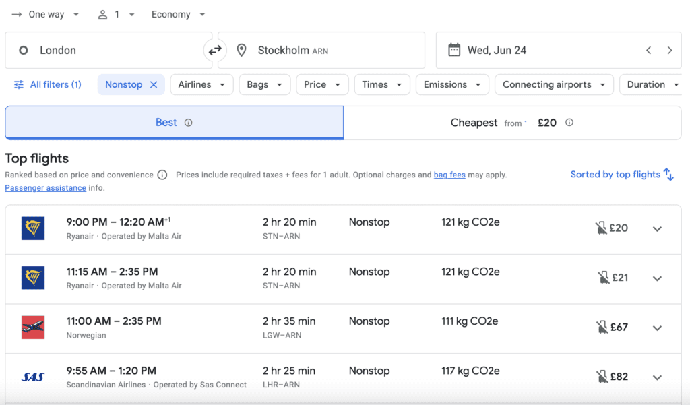
Task: Open the Passenger assistance link
Action: click(x=45, y=187)
